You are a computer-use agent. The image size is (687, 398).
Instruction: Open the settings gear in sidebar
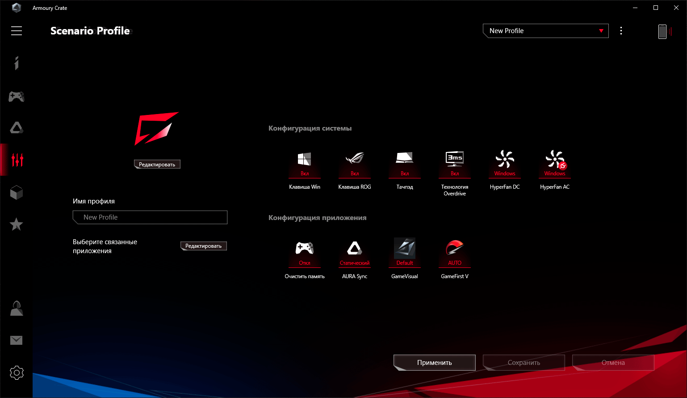coord(17,373)
